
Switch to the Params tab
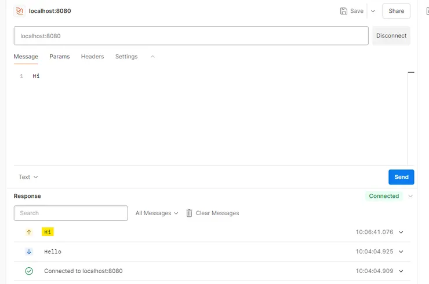pyautogui.click(x=60, y=57)
